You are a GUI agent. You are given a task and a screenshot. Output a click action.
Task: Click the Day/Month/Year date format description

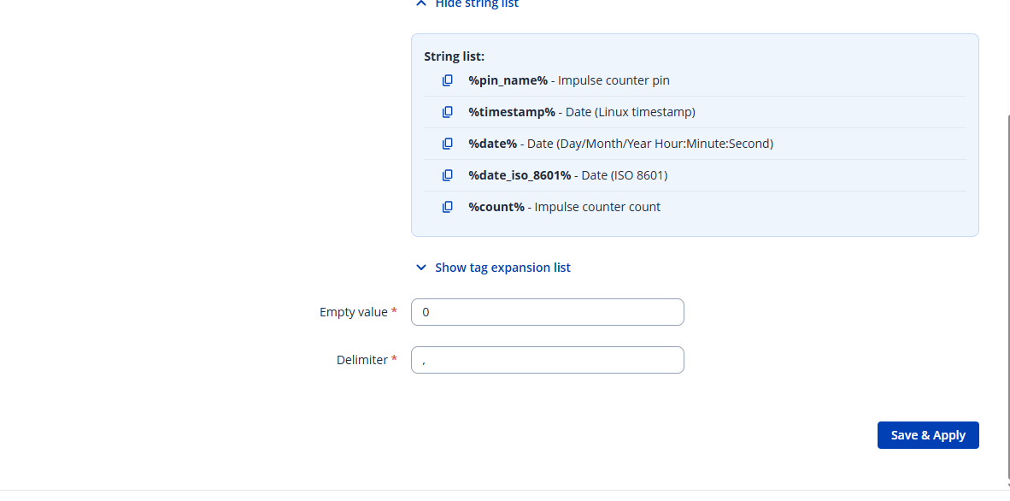(x=649, y=144)
